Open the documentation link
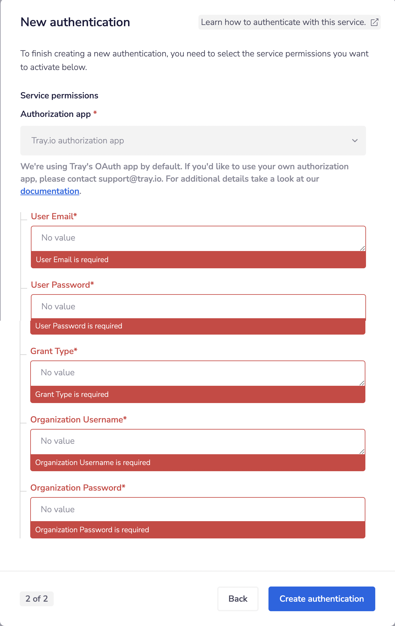The width and height of the screenshot is (395, 626). pos(50,191)
